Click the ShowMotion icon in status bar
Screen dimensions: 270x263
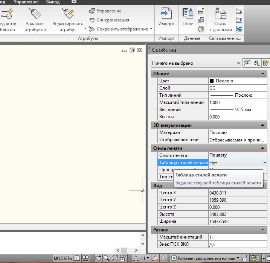[x=123, y=258]
